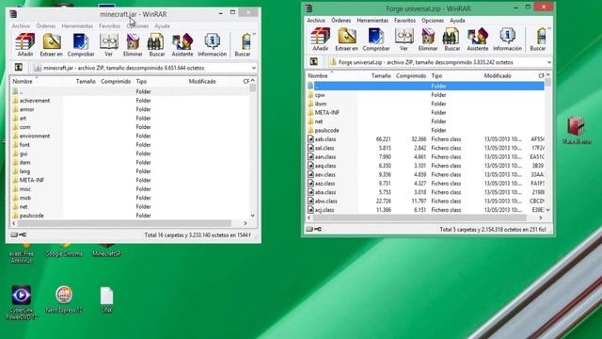Open Órdenes menu in minecraft.jar window
This screenshot has width=602, height=339.
[x=46, y=25]
